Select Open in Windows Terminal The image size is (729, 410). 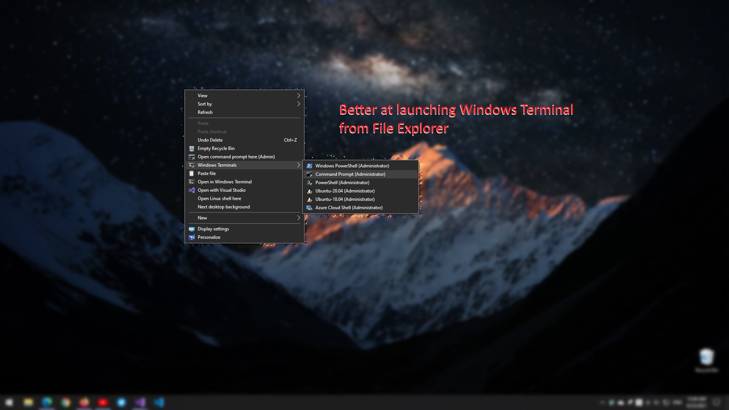tap(224, 182)
